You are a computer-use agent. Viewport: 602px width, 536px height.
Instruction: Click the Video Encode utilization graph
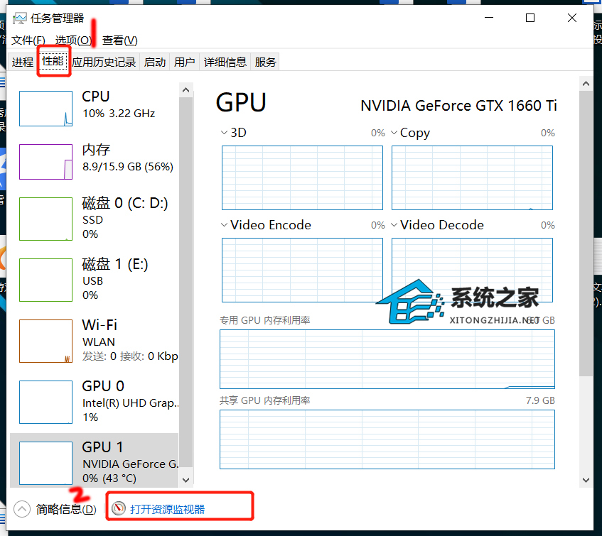click(x=302, y=270)
